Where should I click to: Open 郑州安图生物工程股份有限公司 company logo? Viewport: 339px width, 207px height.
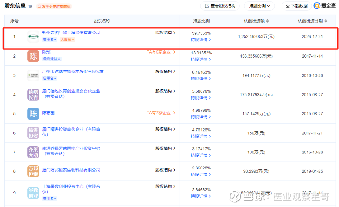(33, 36)
